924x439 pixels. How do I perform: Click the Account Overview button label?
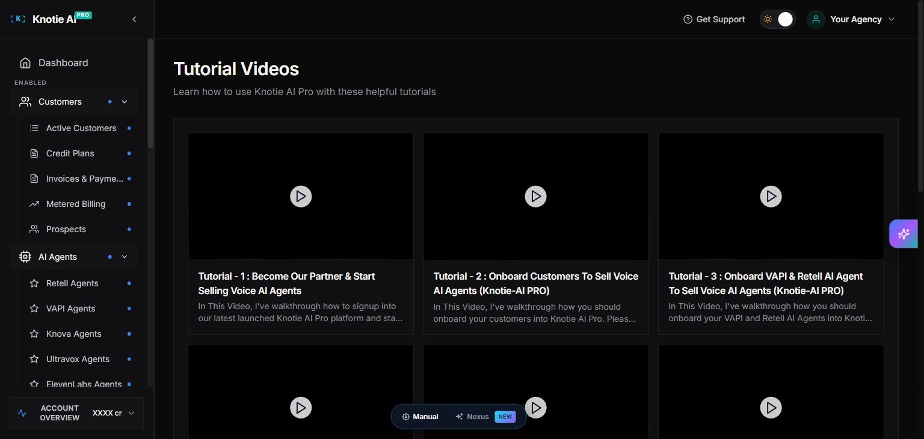(60, 413)
